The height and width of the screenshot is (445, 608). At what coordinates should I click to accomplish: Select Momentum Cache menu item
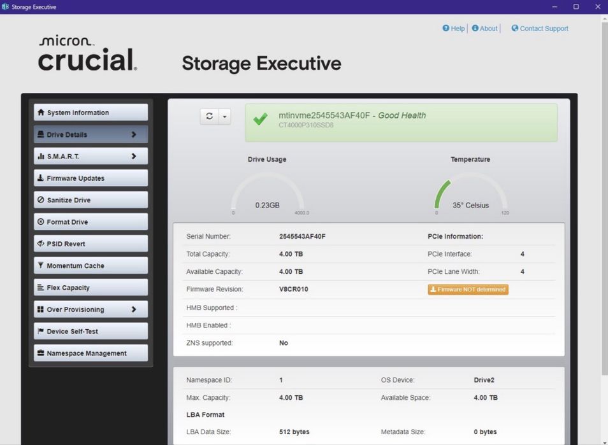(90, 265)
